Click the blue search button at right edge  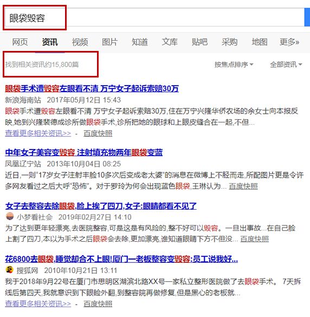[x=307, y=17]
